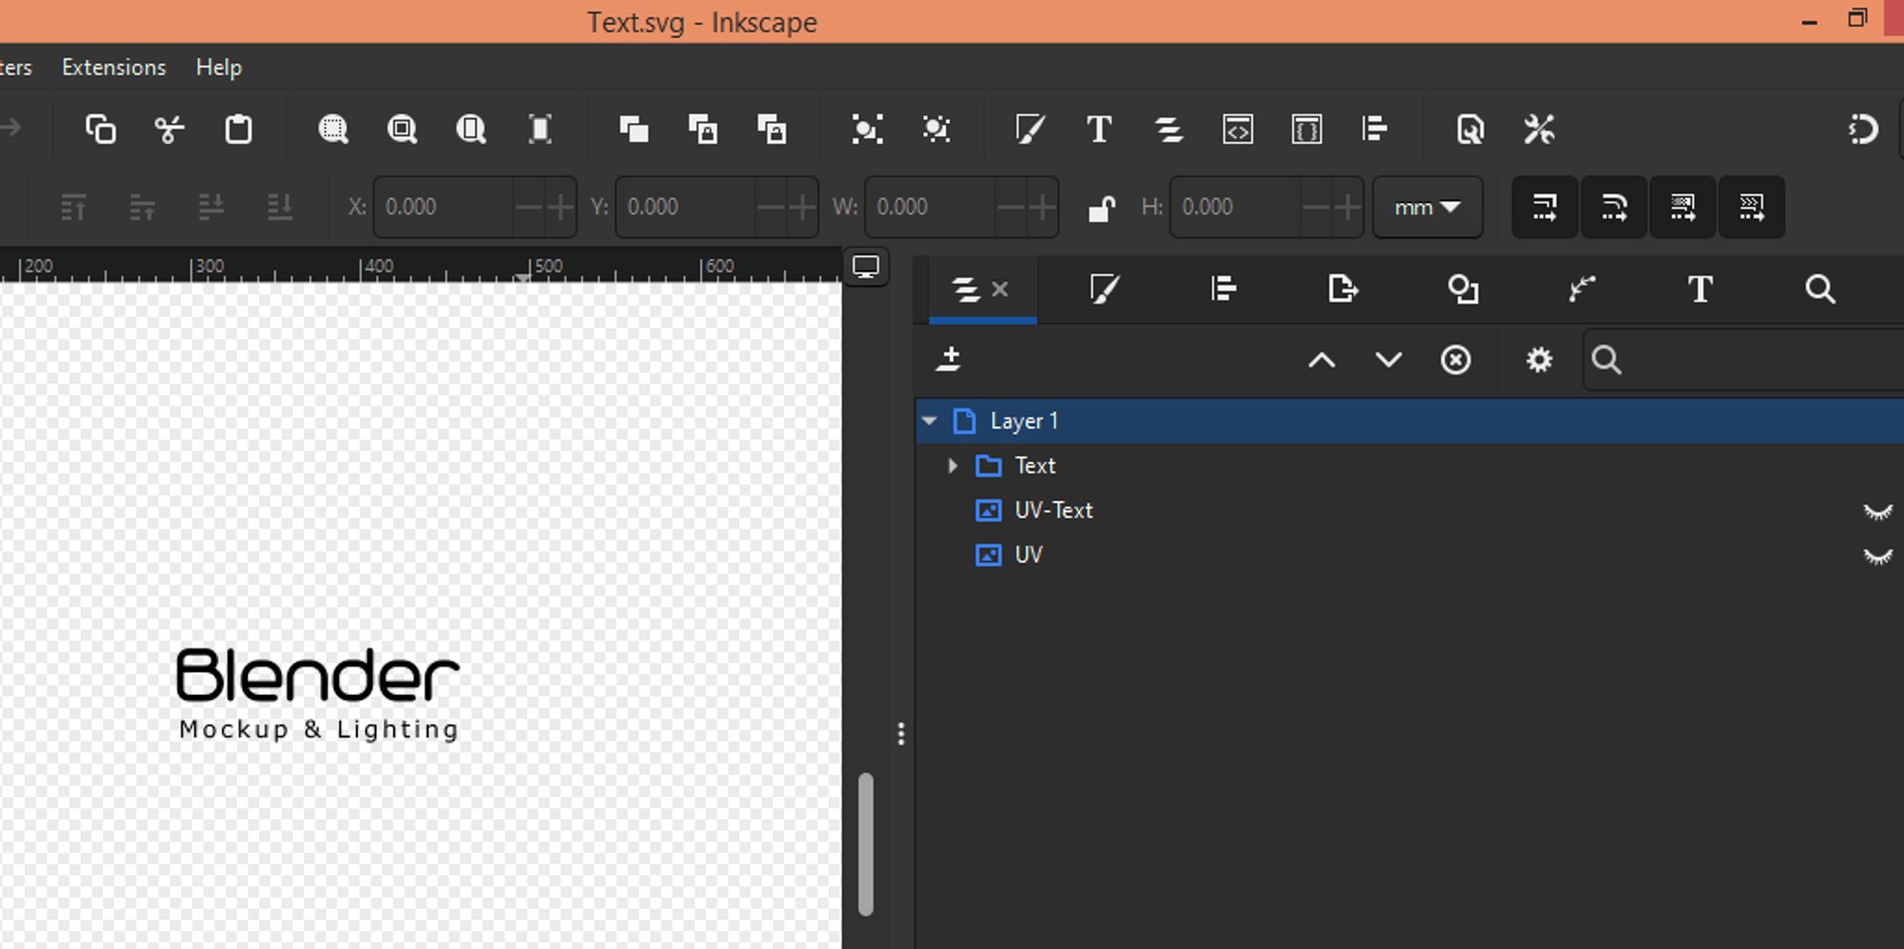
Task: Open the Extensions menu
Action: coord(114,67)
